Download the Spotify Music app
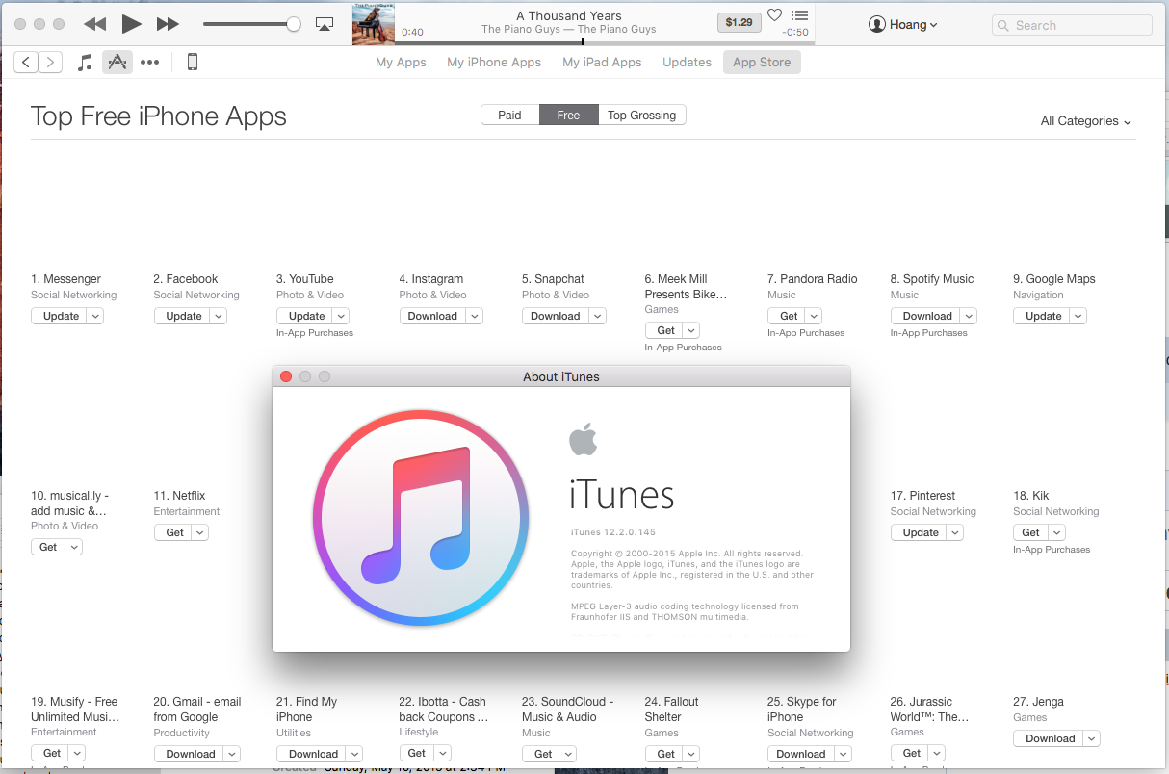1169x774 pixels. (927, 316)
